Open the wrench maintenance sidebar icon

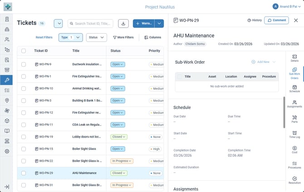7,80
